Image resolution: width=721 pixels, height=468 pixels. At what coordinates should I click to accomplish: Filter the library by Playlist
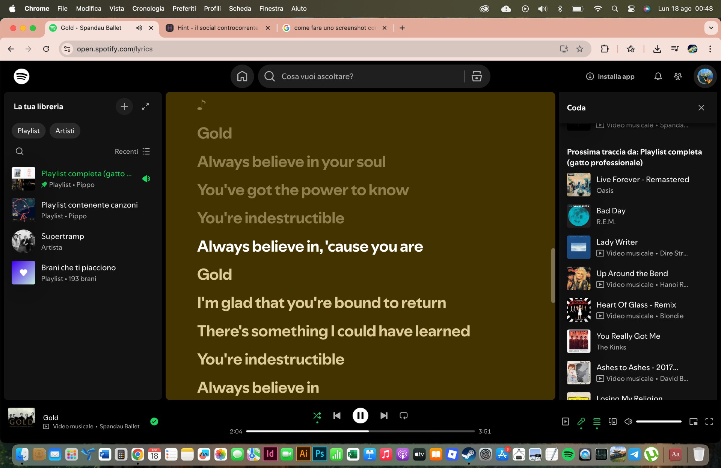29,131
